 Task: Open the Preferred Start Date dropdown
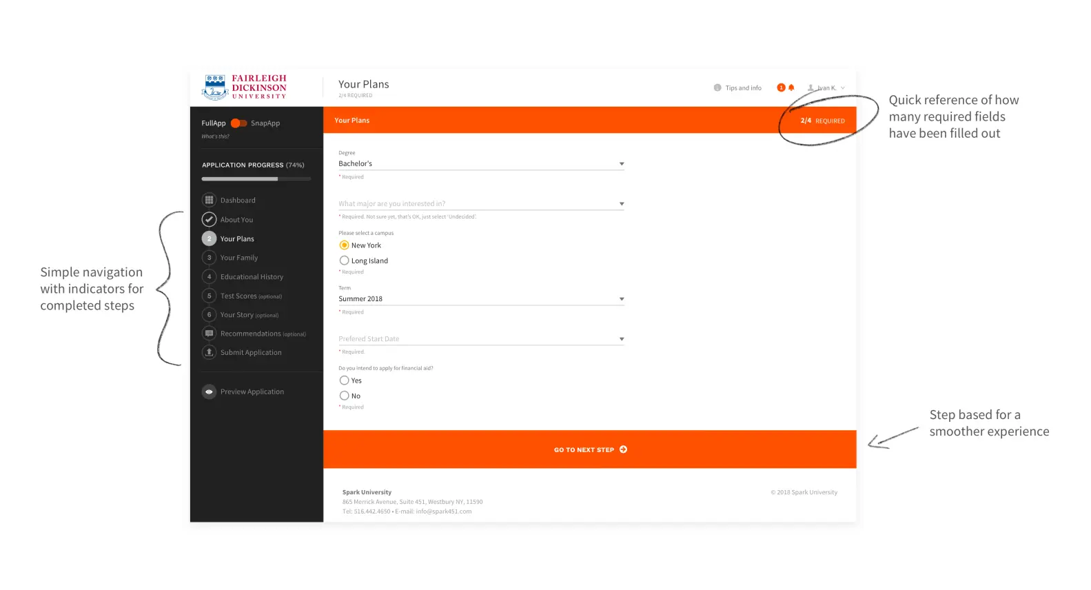(x=481, y=339)
